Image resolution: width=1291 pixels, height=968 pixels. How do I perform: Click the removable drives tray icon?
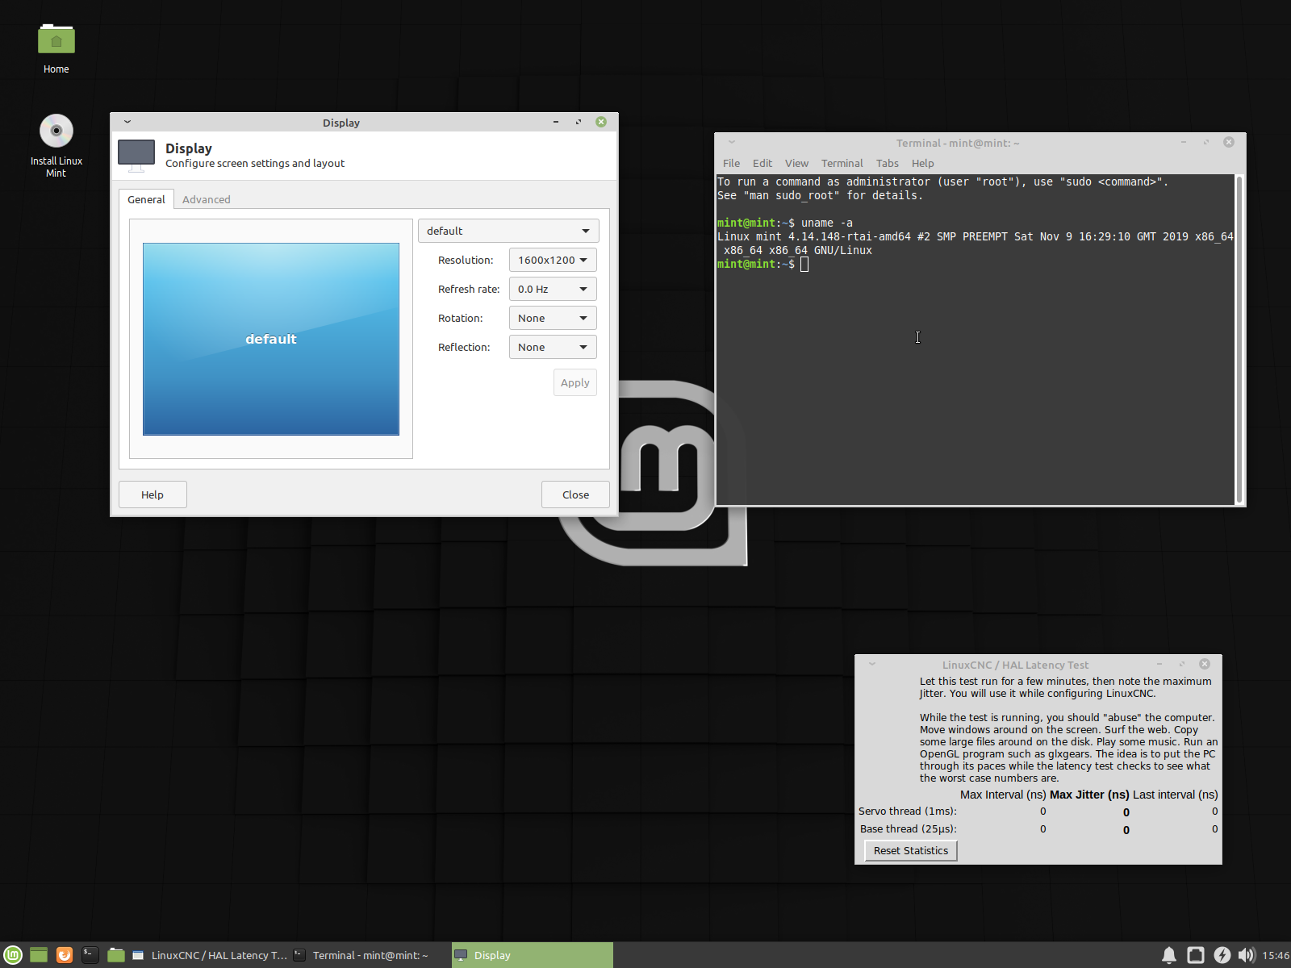coord(1196,955)
